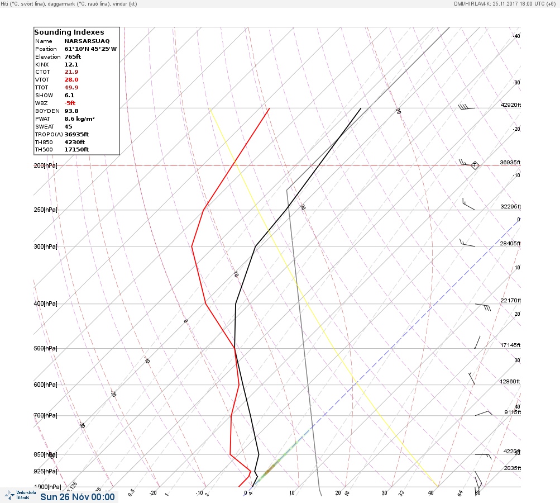Click the 36935ft altitude label

(510, 162)
